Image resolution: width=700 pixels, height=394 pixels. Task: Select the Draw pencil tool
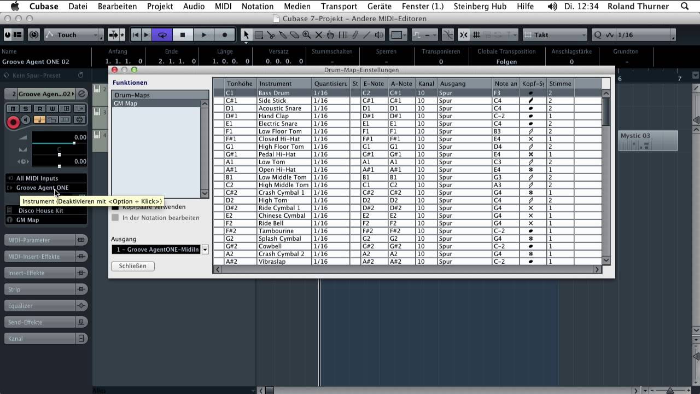pos(355,35)
